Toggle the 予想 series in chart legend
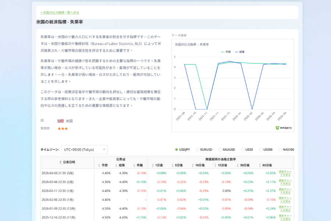This screenshot has width=331, height=221. (226, 52)
